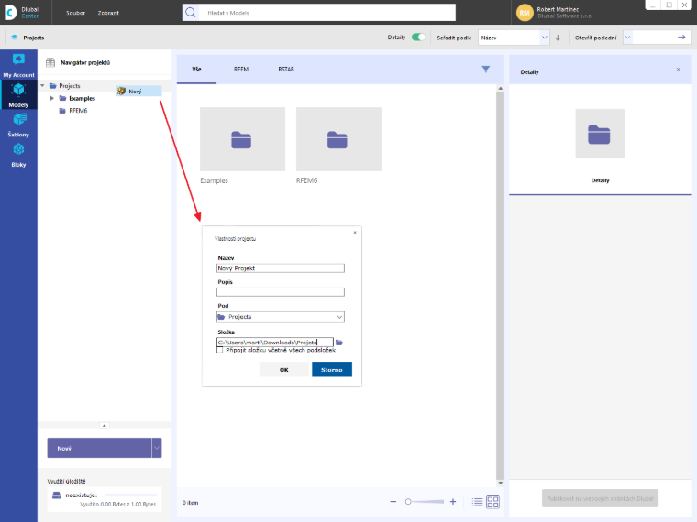Click the Storno button

click(332, 369)
